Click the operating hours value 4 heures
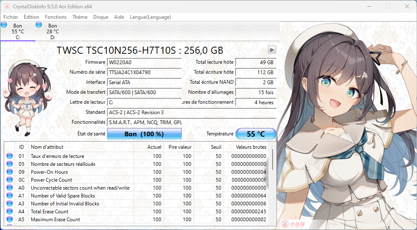Image resolution: width=417 pixels, height=230 pixels. [256, 102]
